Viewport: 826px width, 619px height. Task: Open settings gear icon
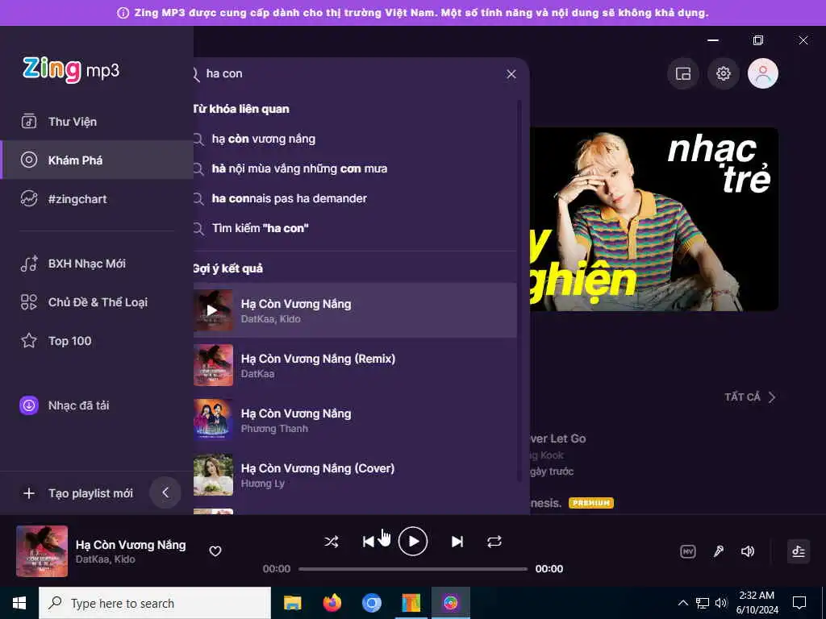pyautogui.click(x=724, y=73)
